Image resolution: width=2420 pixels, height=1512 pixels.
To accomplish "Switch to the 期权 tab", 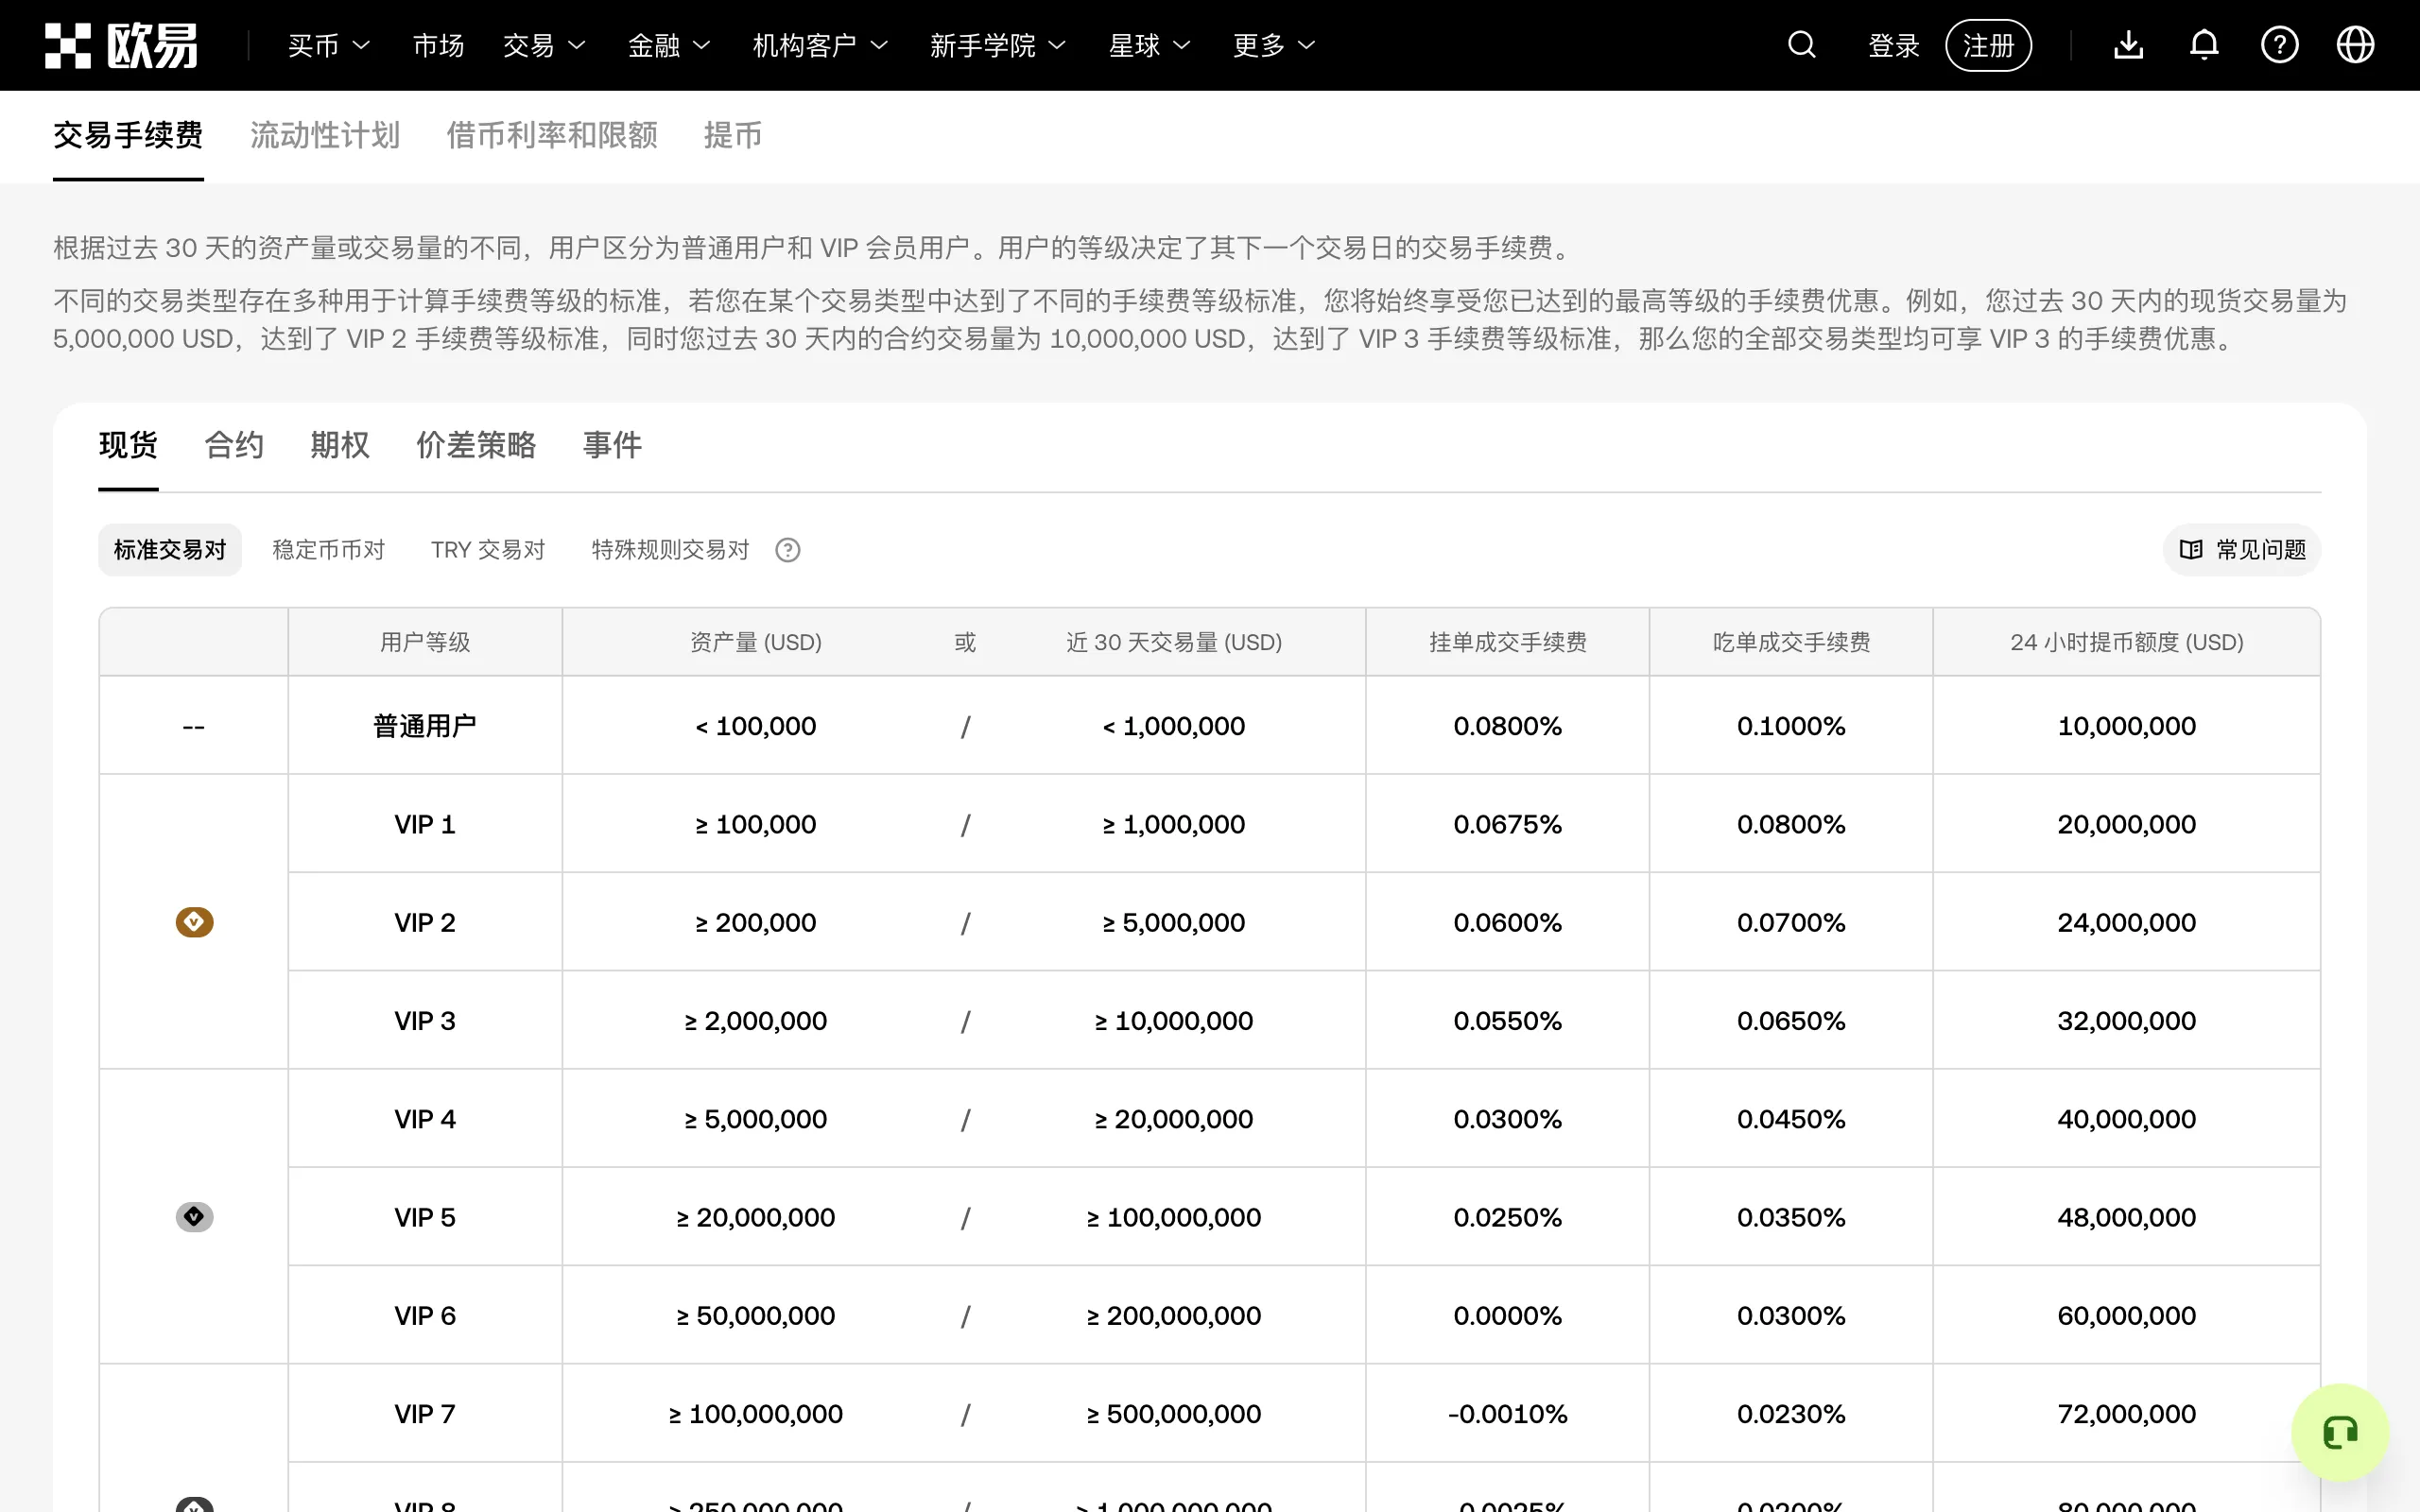I will click(x=340, y=445).
